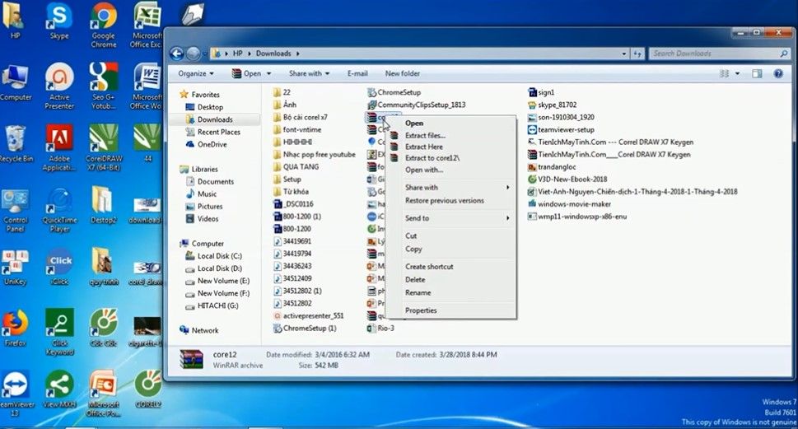Screen dimensions: 798x429
Task: Choose Rename in the context menu
Action: [x=451, y=292]
